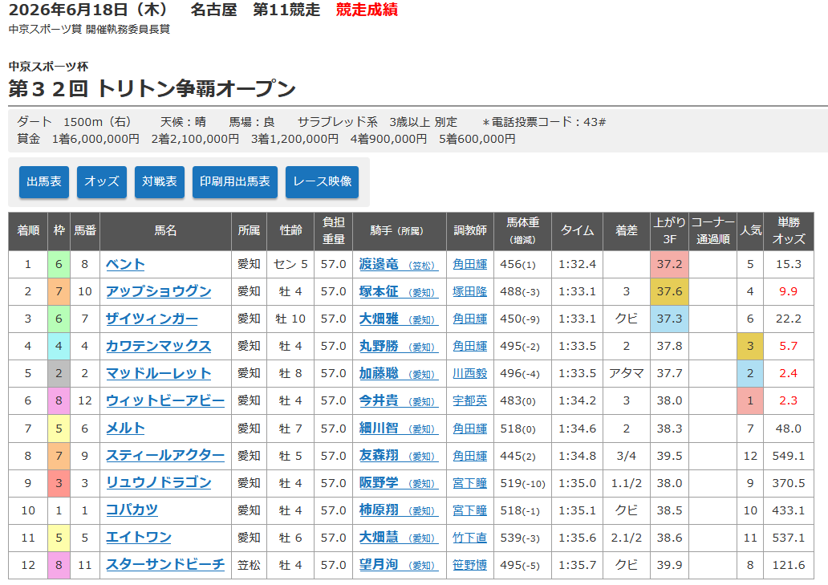828x585 pixels.
Task: Select the 牡 10 sex-age cell
Action: click(290, 319)
